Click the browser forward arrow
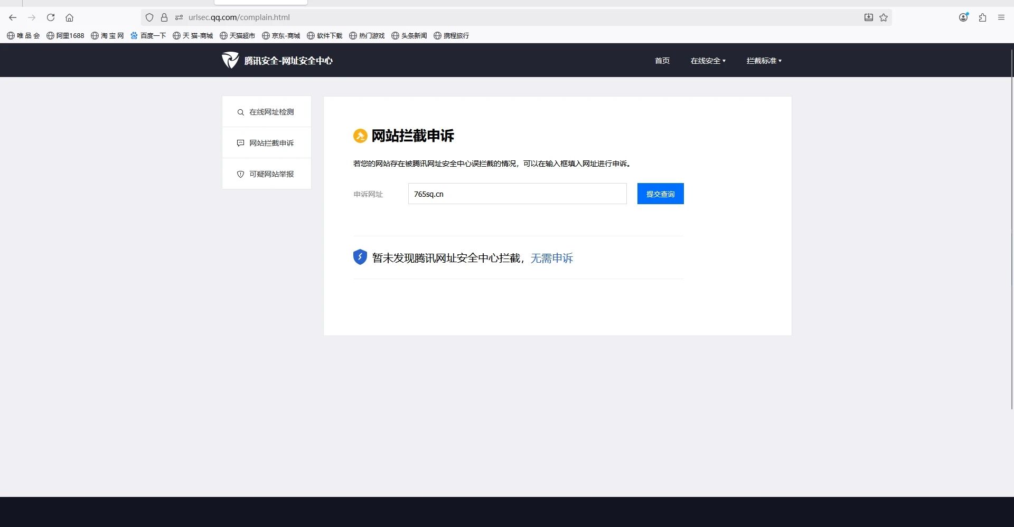Image resolution: width=1014 pixels, height=527 pixels. (32, 17)
